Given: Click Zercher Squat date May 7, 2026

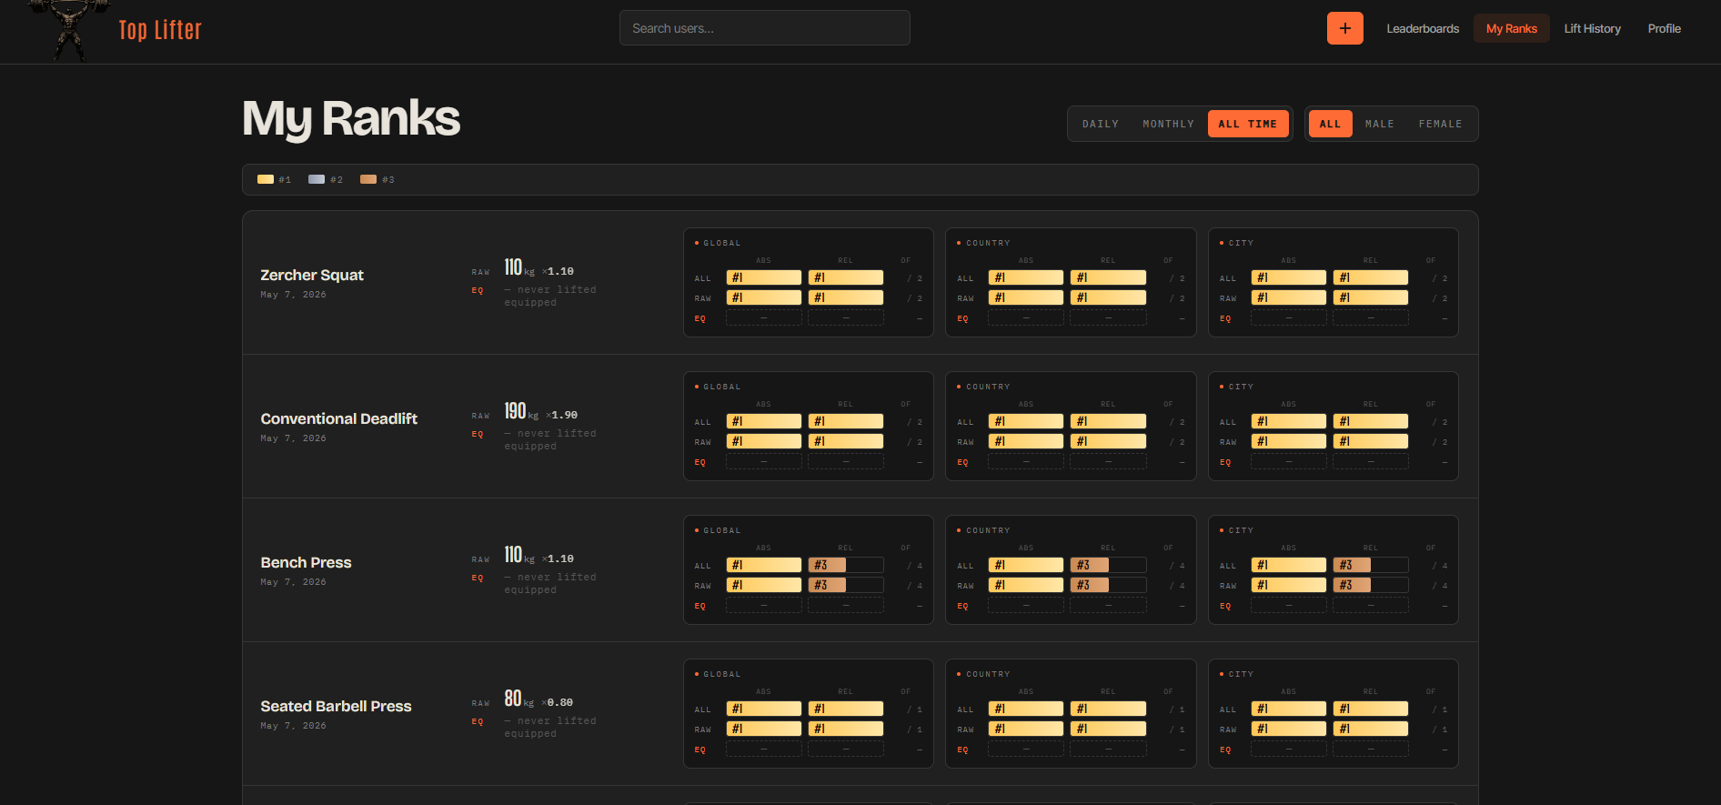Looking at the screenshot, I should coord(293,295).
